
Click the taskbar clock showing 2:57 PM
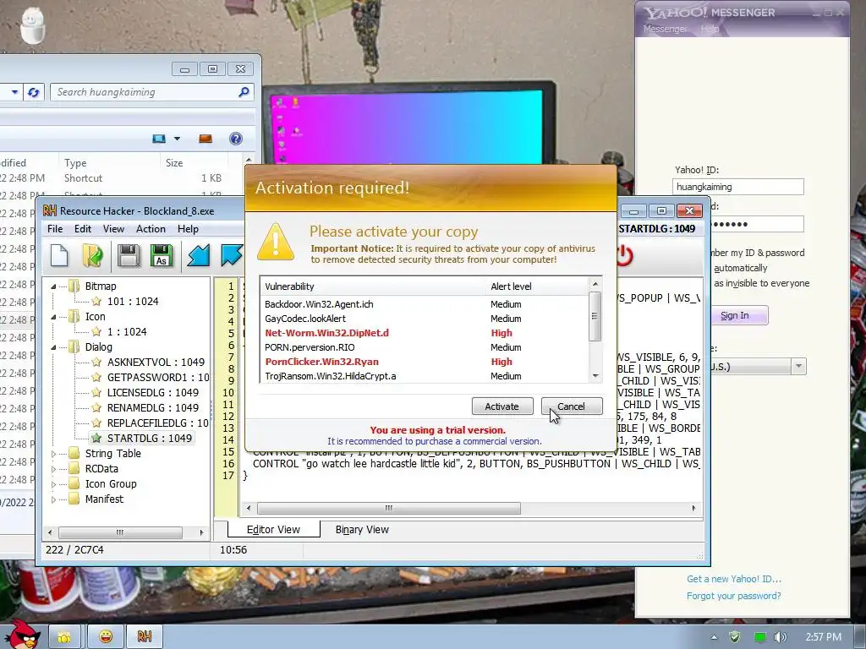click(x=823, y=637)
